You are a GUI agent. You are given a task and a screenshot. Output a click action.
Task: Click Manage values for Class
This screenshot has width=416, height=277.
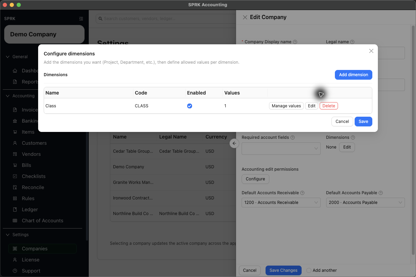point(286,106)
